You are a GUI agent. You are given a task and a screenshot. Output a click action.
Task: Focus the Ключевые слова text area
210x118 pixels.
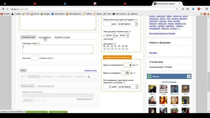(x=58, y=49)
